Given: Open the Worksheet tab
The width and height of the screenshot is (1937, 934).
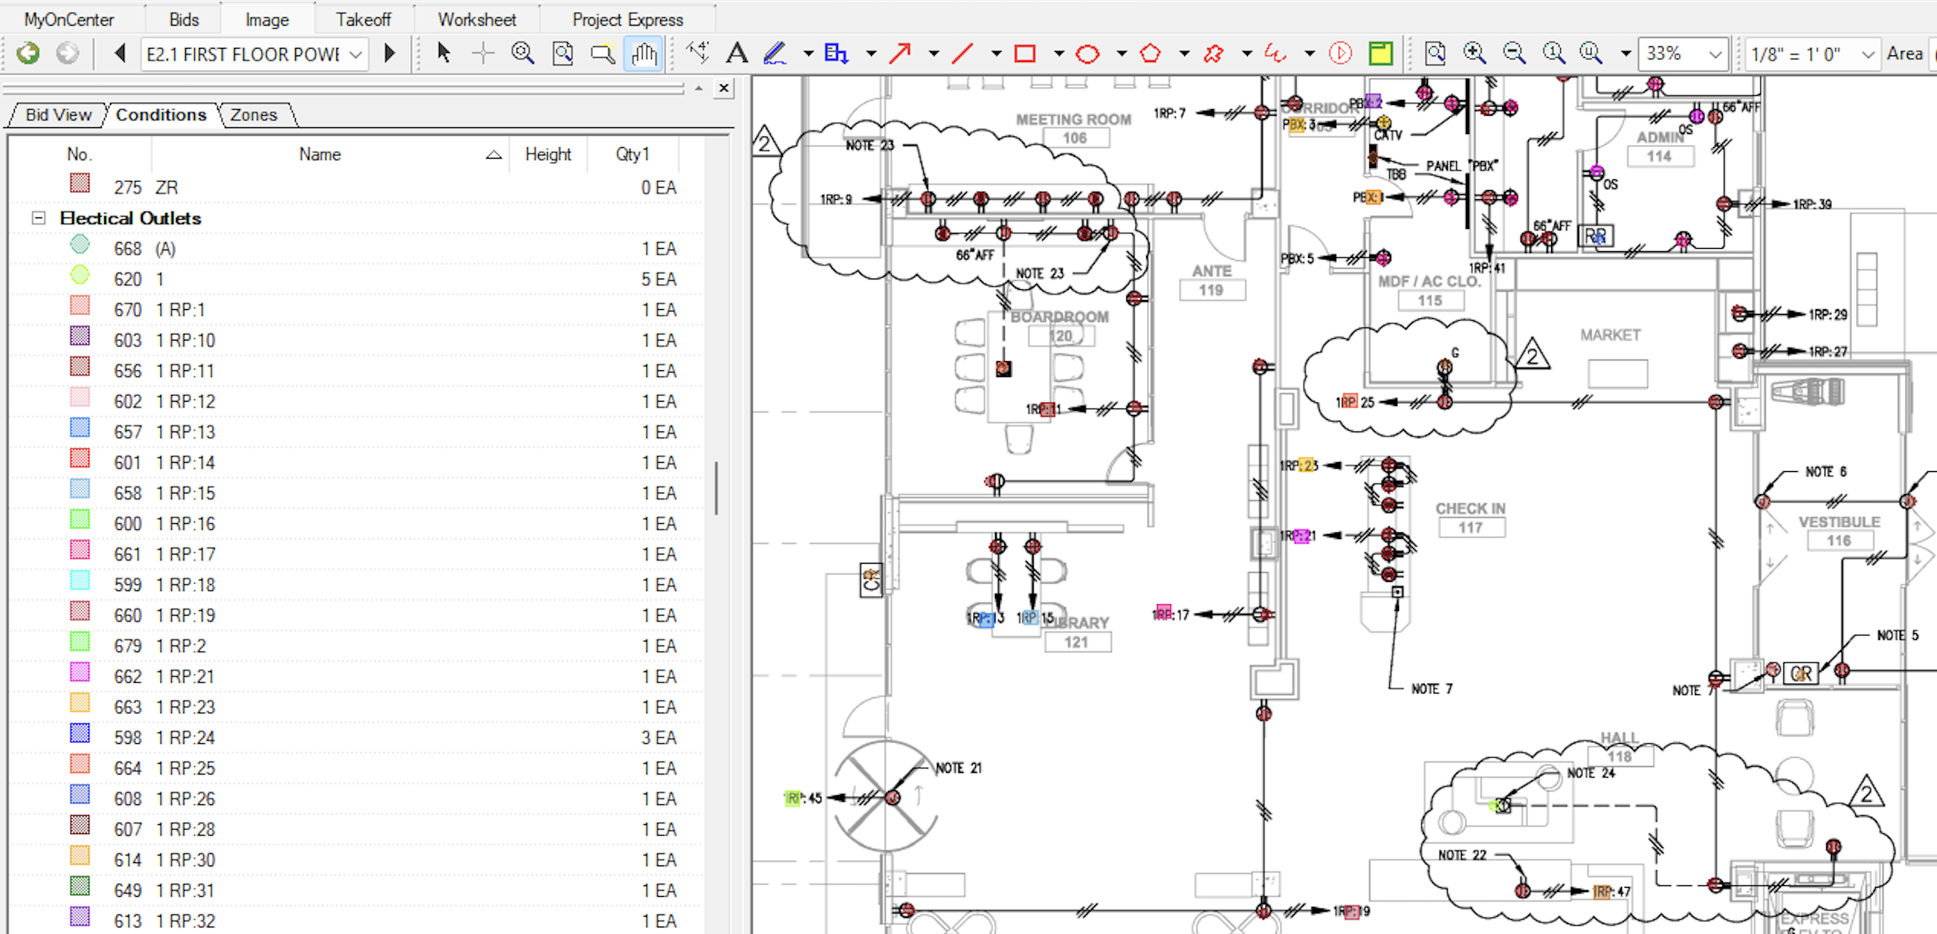Looking at the screenshot, I should [x=477, y=18].
